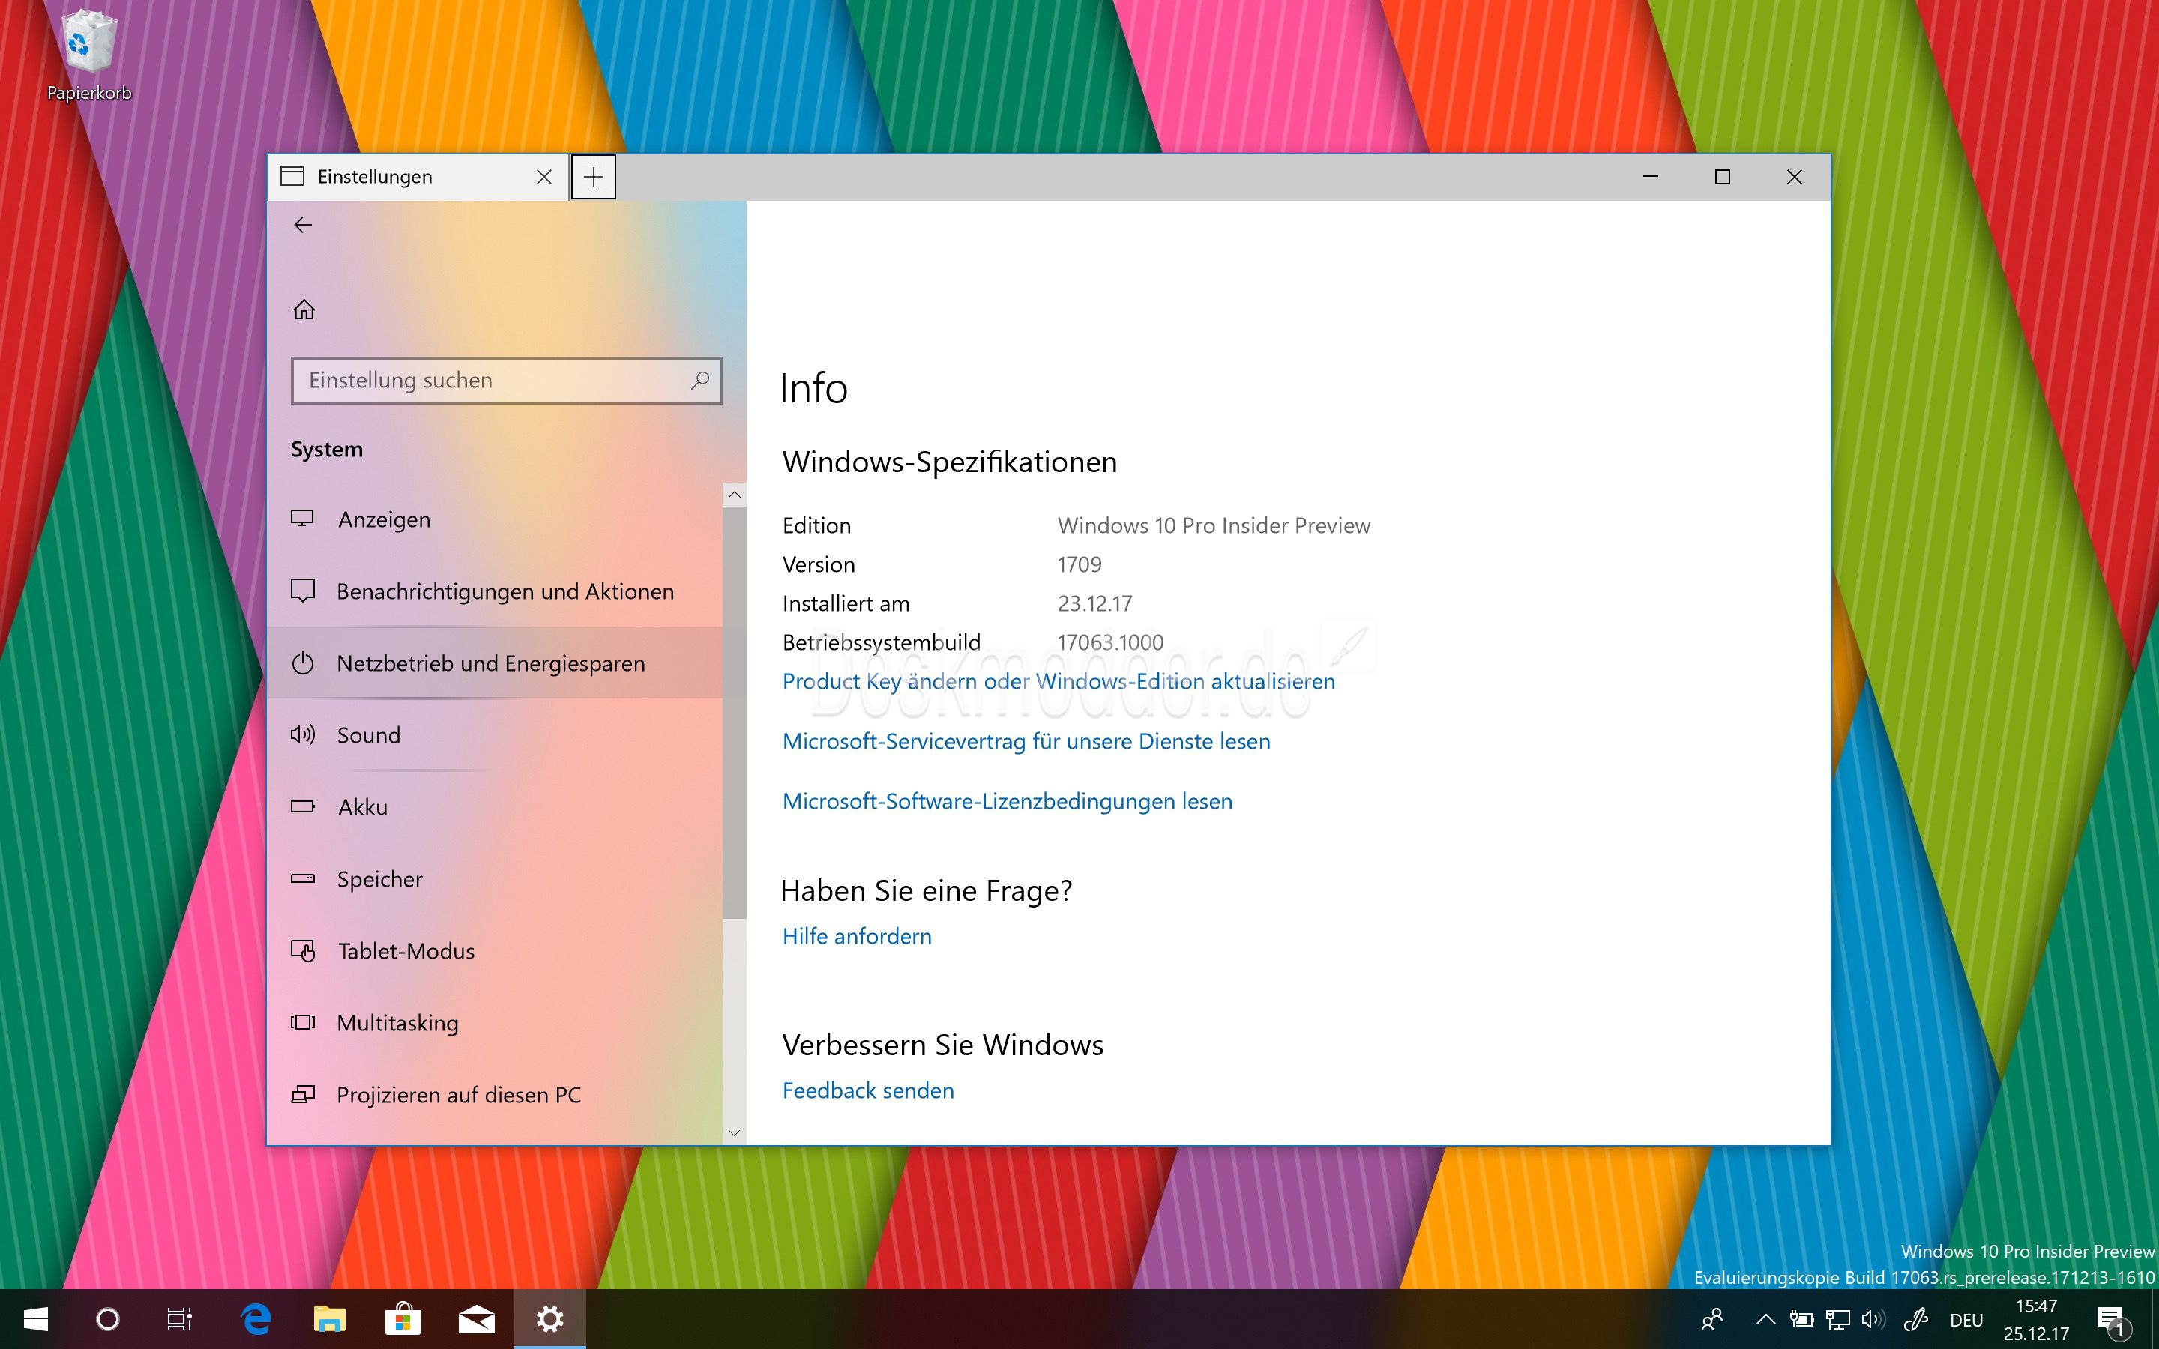Click DEU language indicator
The image size is (2159, 1349).
[1966, 1320]
